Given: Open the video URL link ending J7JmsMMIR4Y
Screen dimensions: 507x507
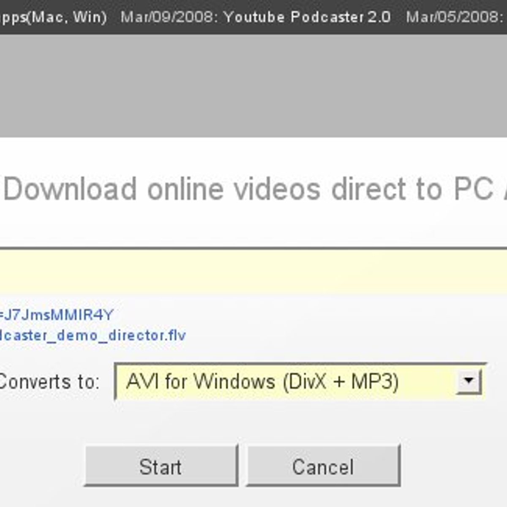Looking at the screenshot, I should [57, 315].
